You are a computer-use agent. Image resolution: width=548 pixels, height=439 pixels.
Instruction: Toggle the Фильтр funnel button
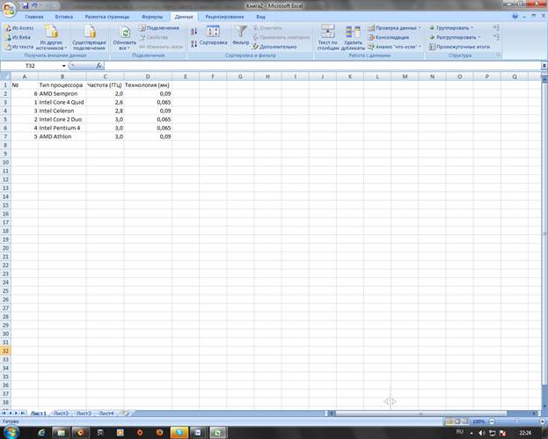[x=241, y=35]
